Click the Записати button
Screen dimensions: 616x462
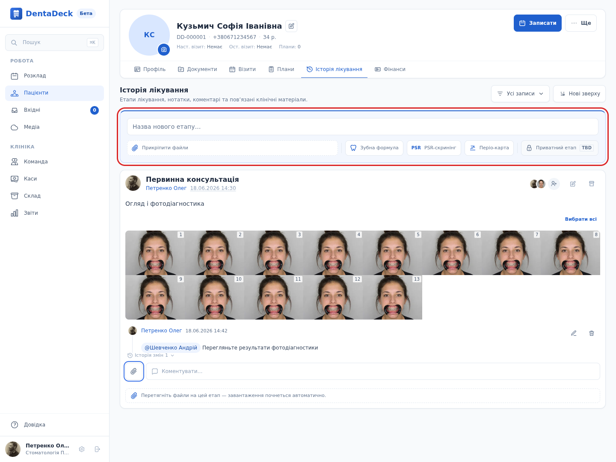[538, 23]
